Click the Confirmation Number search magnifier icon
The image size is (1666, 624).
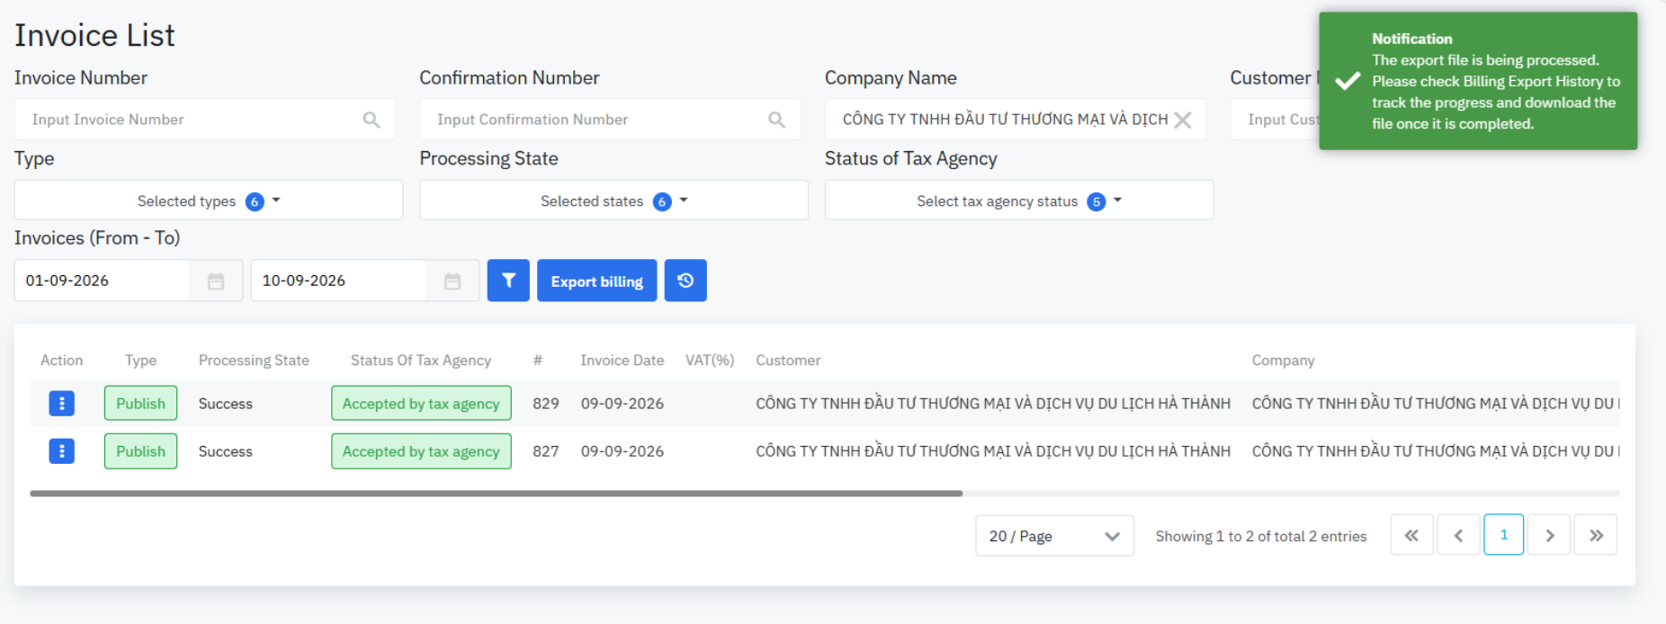(777, 120)
